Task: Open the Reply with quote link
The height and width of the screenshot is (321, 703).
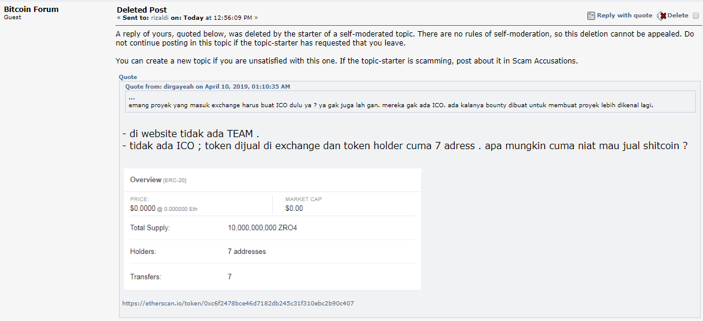Action: pyautogui.click(x=625, y=15)
